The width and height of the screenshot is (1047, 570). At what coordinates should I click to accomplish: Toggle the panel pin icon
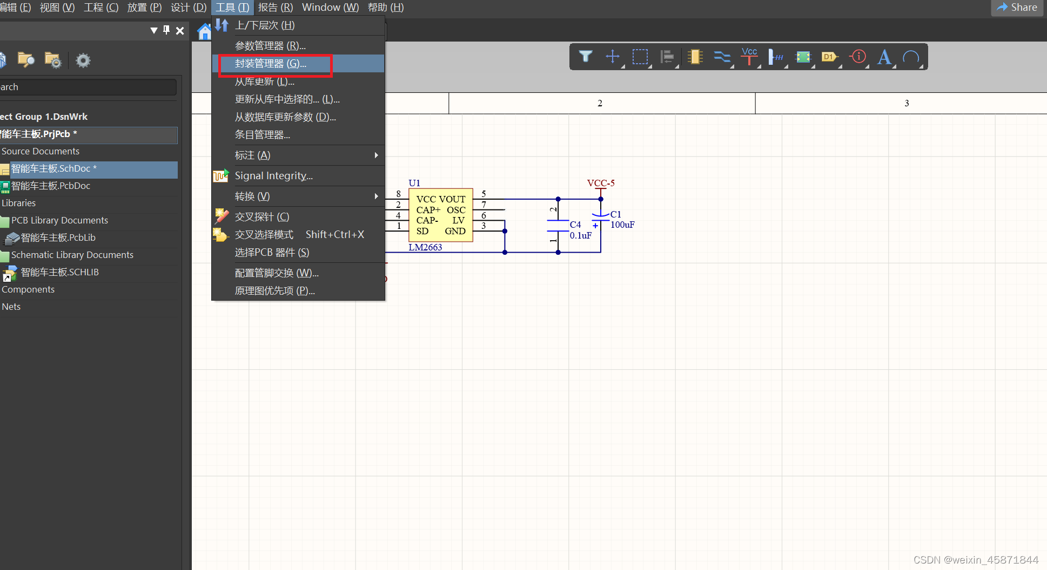(166, 30)
